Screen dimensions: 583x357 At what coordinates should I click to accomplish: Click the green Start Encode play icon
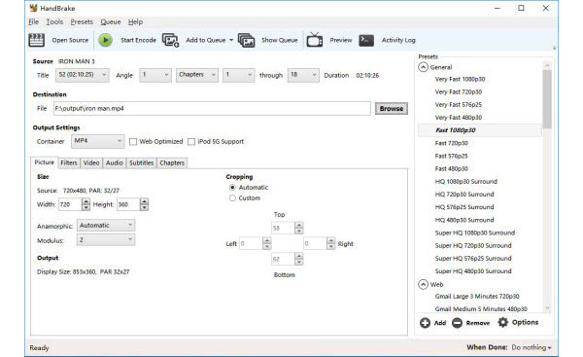106,40
